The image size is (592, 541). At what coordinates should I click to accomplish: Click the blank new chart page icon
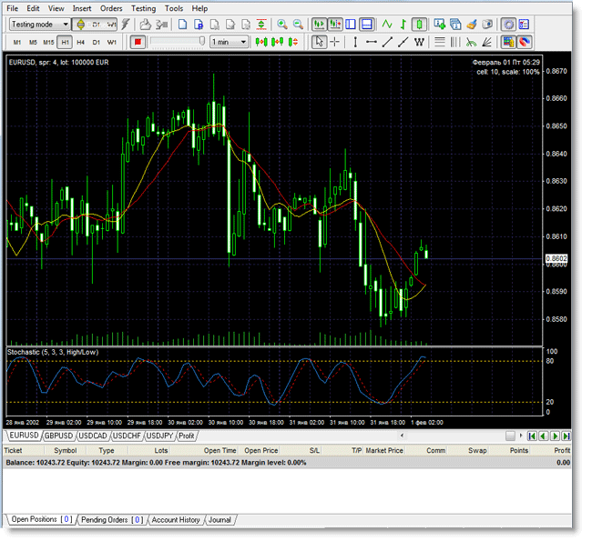(x=182, y=25)
